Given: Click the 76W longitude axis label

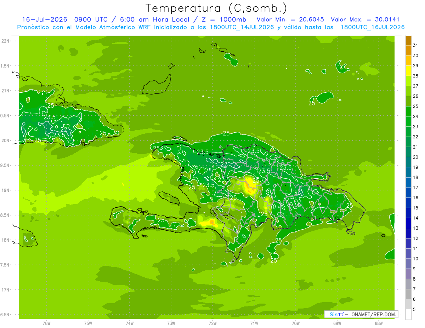Looking at the screenshot, I should pyautogui.click(x=46, y=323).
